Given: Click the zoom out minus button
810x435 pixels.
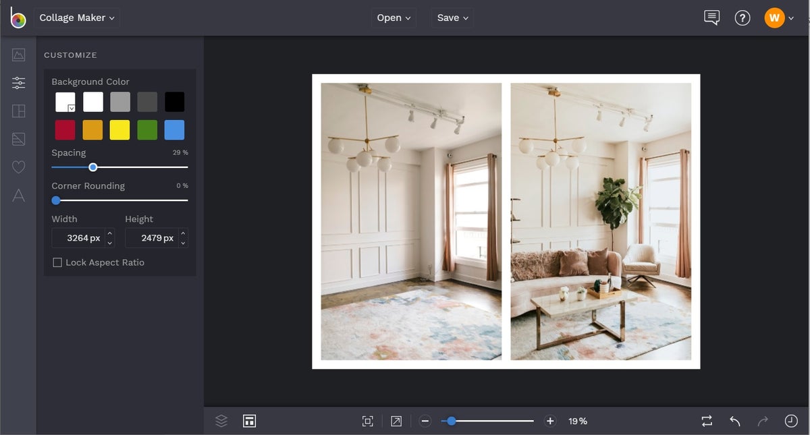Looking at the screenshot, I should tap(425, 421).
